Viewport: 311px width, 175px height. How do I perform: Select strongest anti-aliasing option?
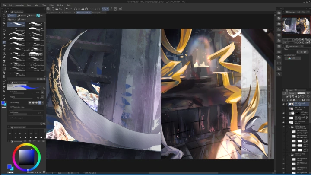coord(40,102)
